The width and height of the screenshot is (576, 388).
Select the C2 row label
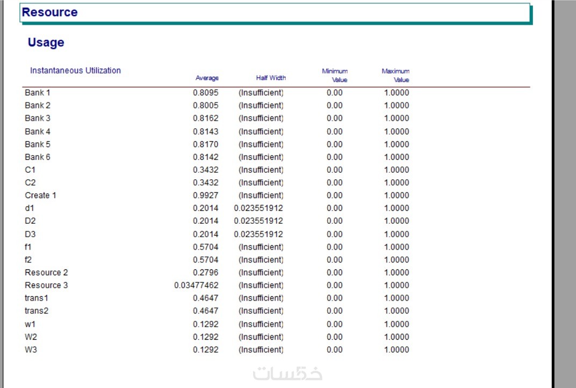tap(30, 182)
